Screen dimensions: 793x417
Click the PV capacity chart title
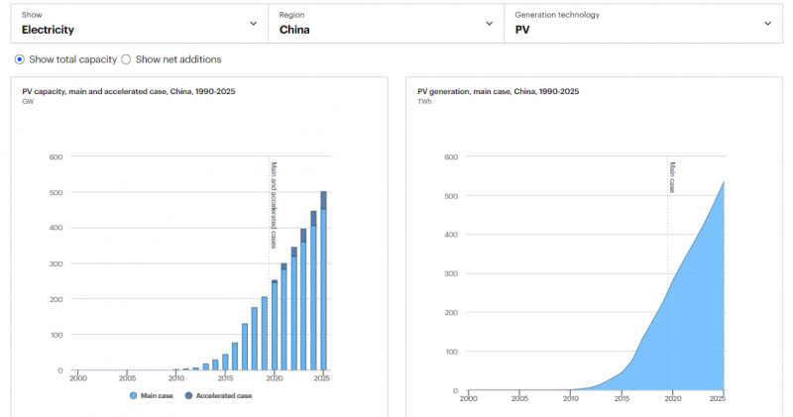coord(129,91)
